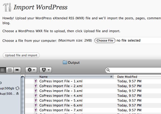The image size is (161, 114).
Task: Click the Finder sidebar scrollbar
Action: click(23, 94)
